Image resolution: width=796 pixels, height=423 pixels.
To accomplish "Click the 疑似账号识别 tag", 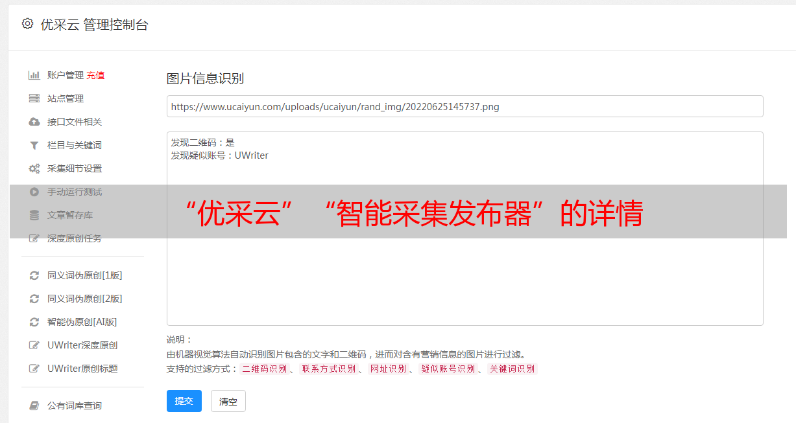I will pos(448,369).
